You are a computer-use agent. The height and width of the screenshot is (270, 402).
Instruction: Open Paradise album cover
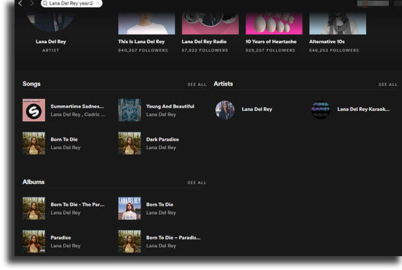[34, 241]
